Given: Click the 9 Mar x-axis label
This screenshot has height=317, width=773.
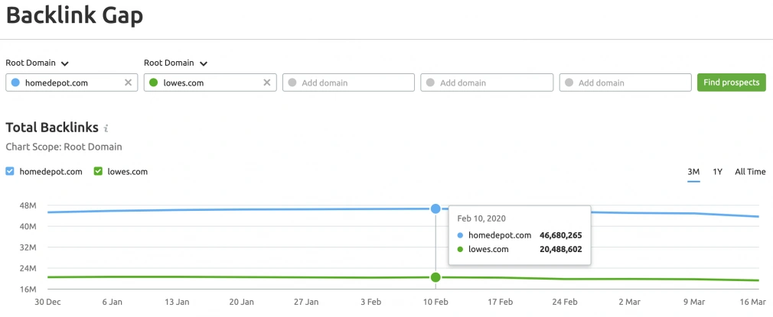Looking at the screenshot, I should [695, 301].
